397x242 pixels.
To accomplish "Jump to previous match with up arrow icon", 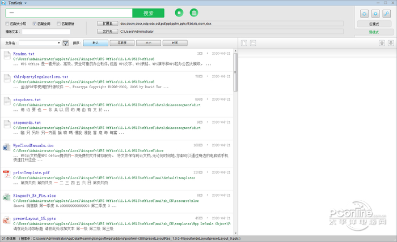I will (382, 43).
